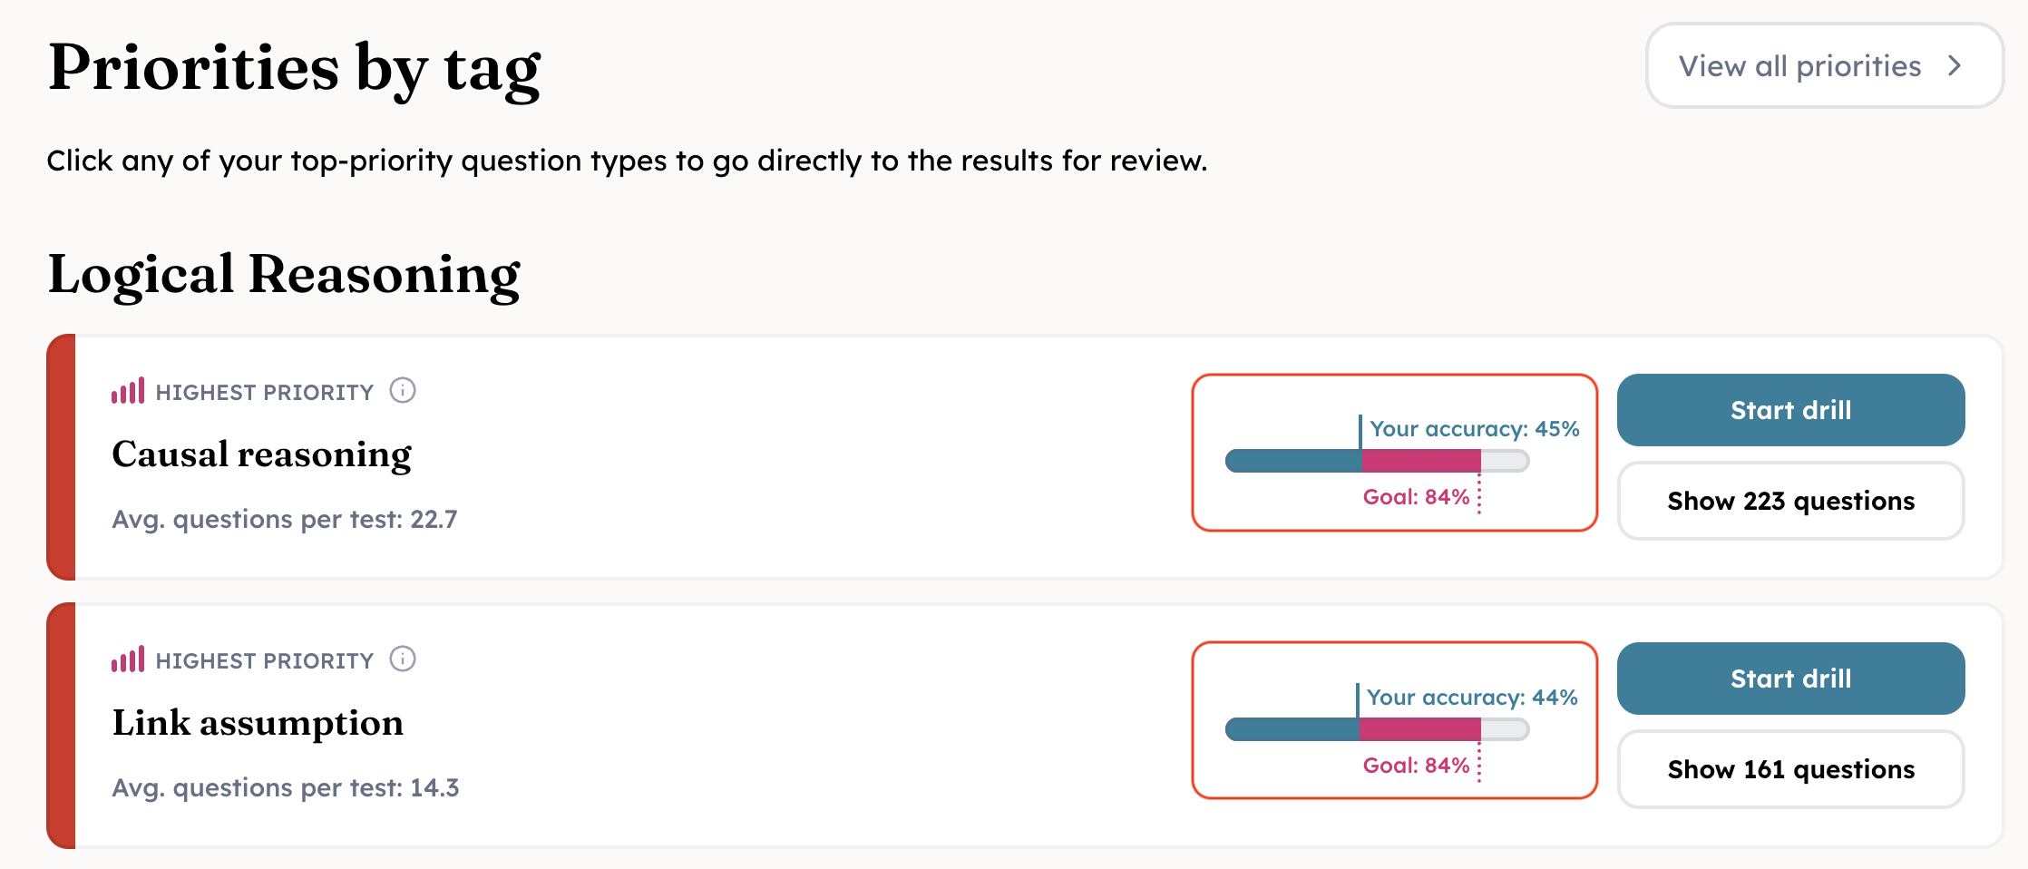Click priority bars icon on Link assumption card
The image size is (2028, 869).
[128, 660]
